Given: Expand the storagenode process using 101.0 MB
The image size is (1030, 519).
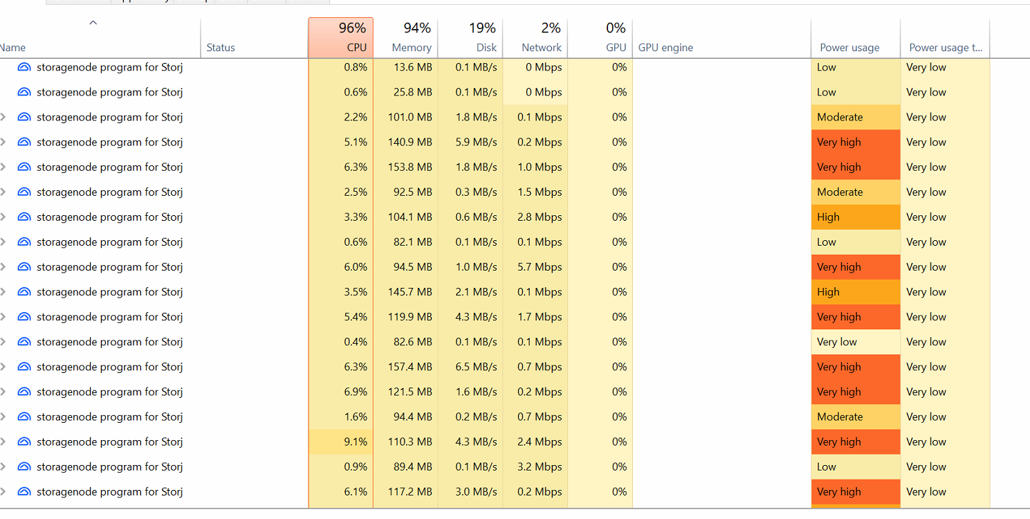Looking at the screenshot, I should [3, 117].
